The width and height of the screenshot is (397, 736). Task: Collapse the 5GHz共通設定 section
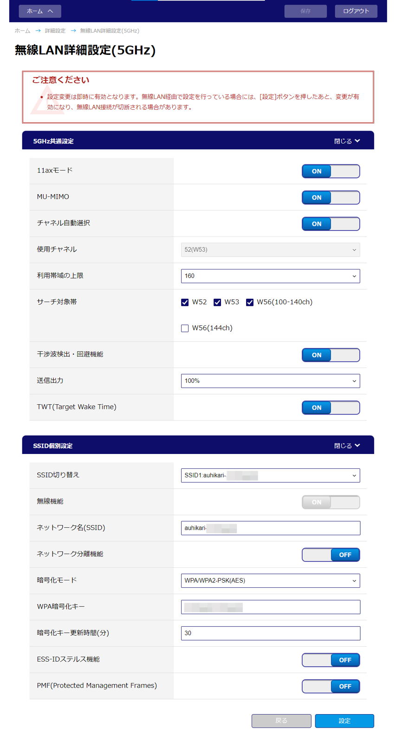pos(347,141)
